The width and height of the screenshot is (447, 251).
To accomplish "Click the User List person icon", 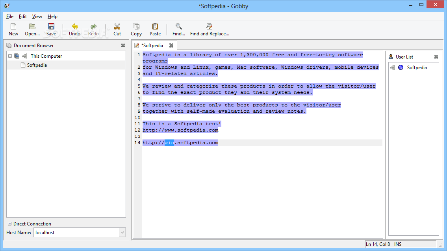I will [x=391, y=57].
